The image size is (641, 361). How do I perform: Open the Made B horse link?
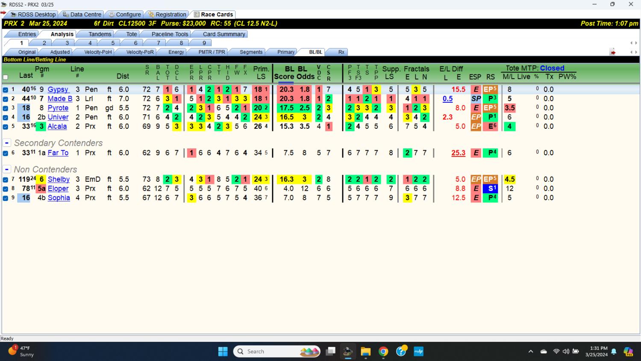coord(60,99)
